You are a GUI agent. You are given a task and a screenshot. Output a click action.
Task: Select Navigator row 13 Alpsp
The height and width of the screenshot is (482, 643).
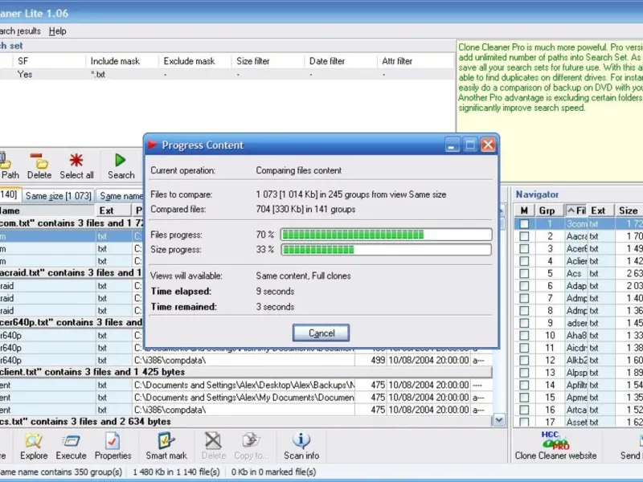click(578, 373)
